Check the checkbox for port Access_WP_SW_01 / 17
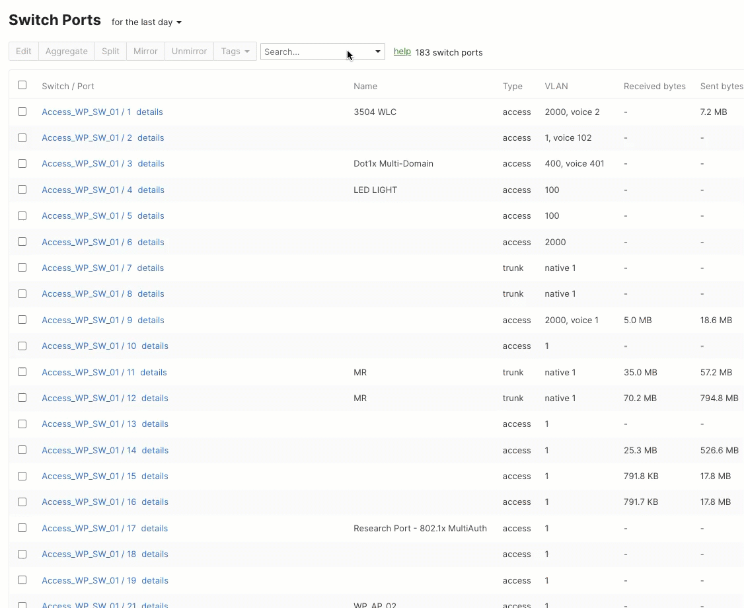744x608 pixels. pyautogui.click(x=22, y=527)
